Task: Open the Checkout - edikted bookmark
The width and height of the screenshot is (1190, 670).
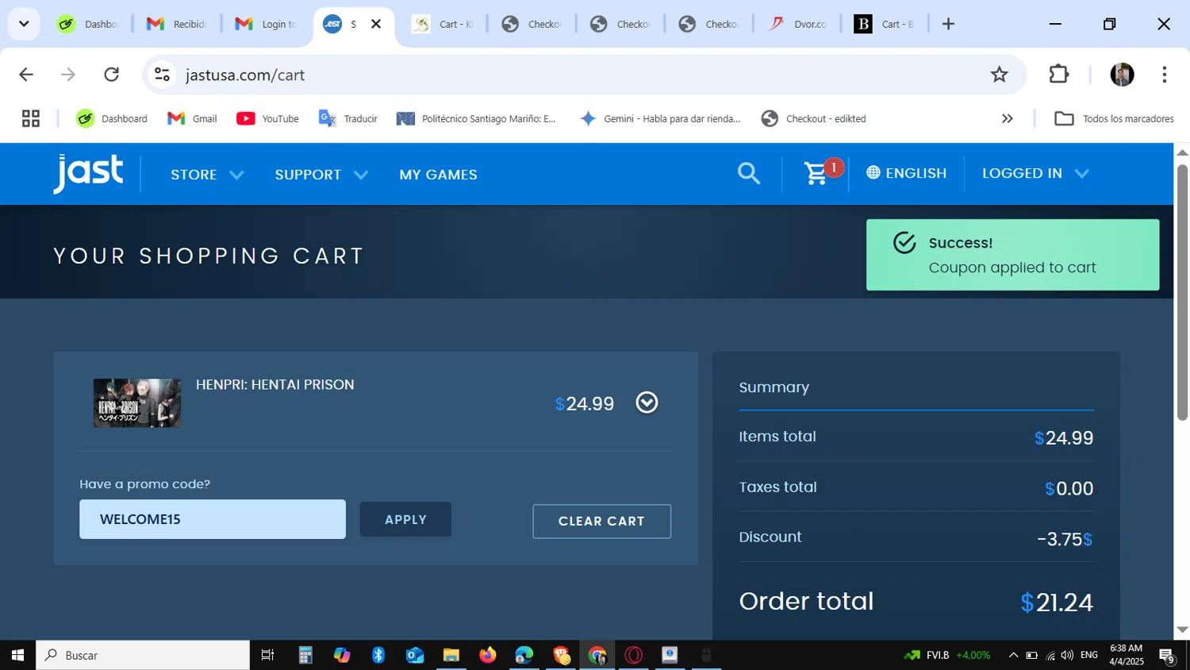Action: click(x=814, y=118)
